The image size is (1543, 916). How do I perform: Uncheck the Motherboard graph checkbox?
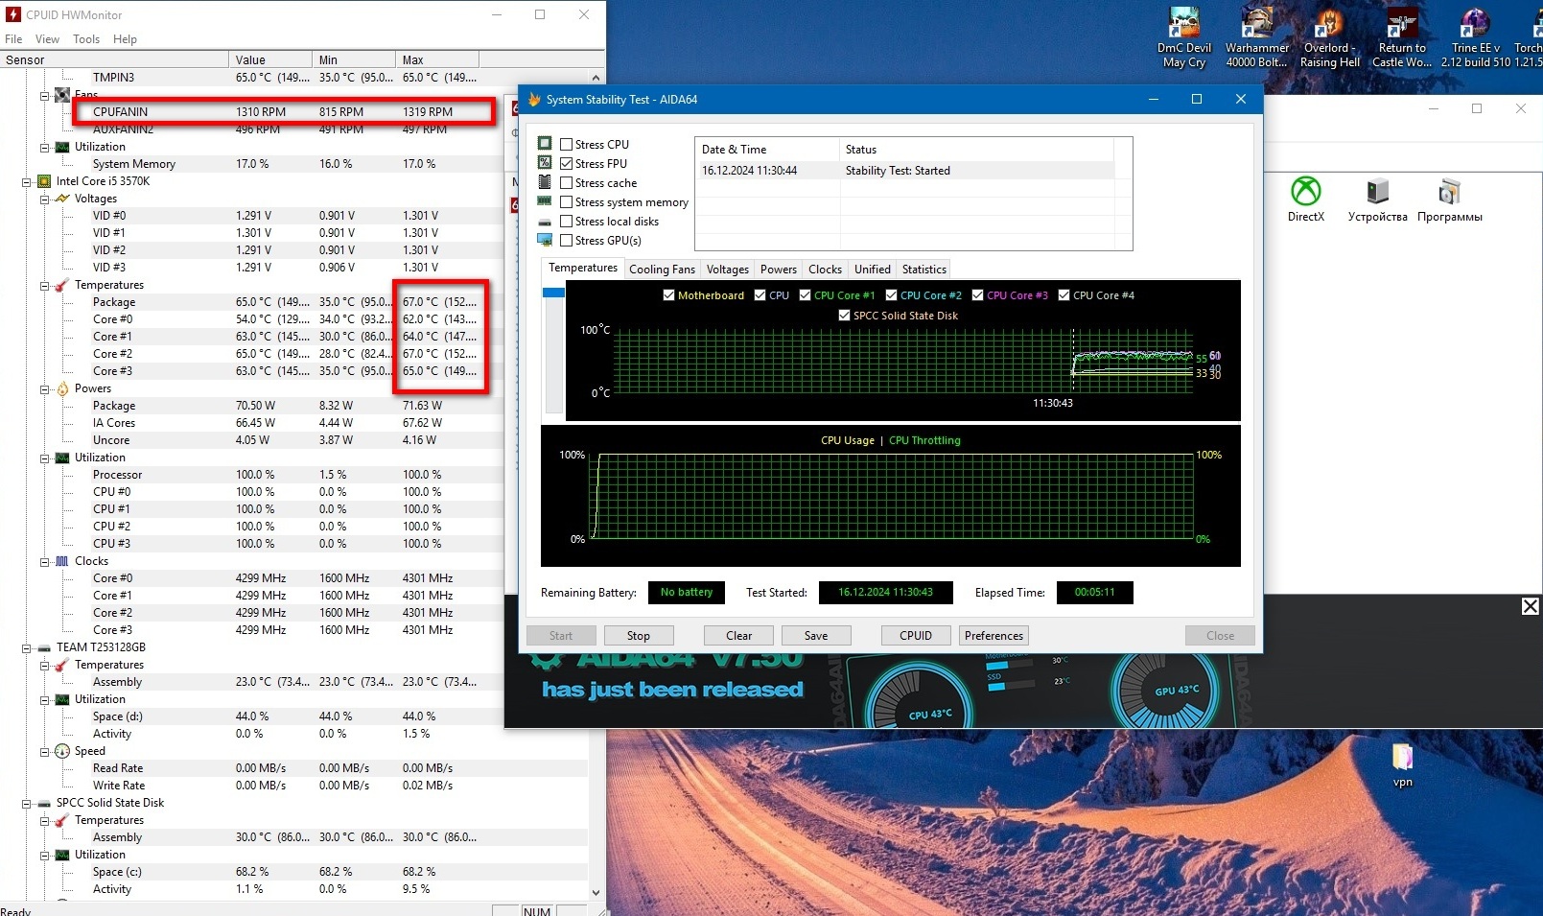(668, 295)
